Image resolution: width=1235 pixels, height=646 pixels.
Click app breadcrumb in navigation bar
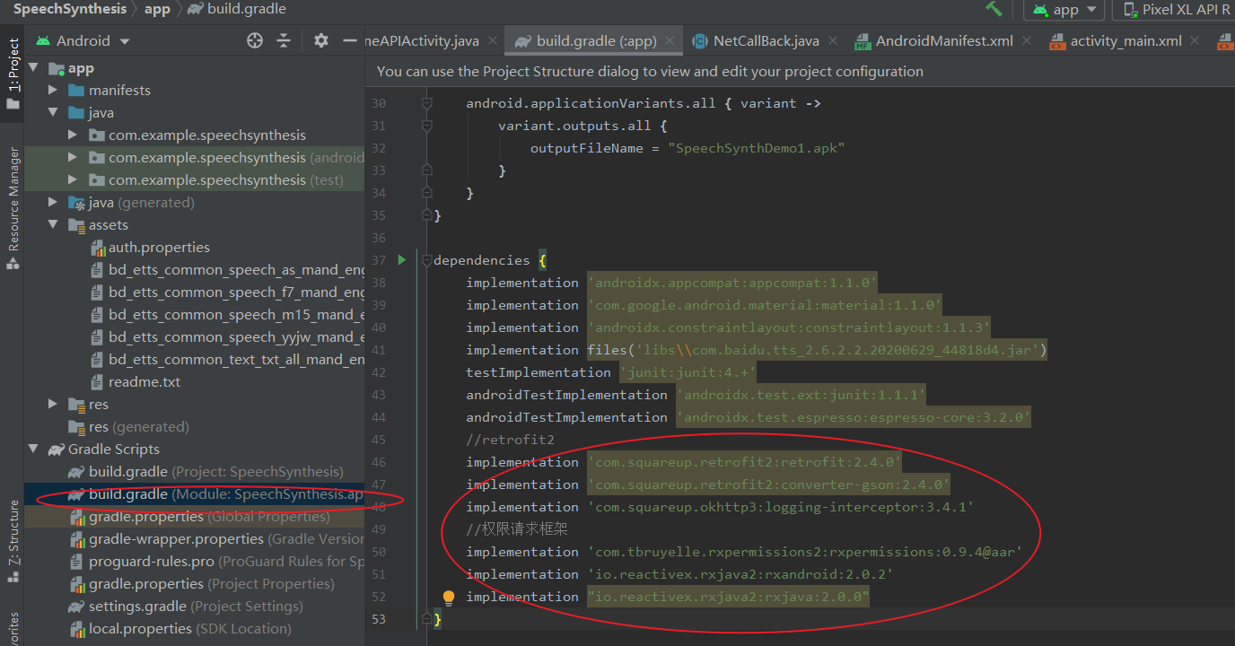(x=157, y=9)
